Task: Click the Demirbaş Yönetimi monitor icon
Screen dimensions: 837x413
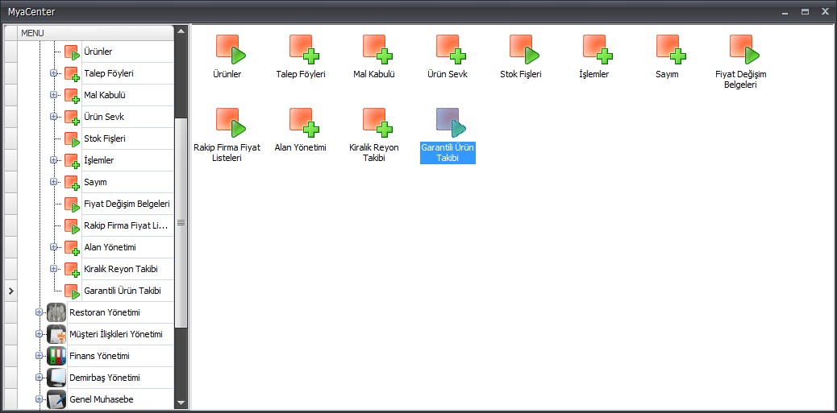Action: [x=56, y=378]
